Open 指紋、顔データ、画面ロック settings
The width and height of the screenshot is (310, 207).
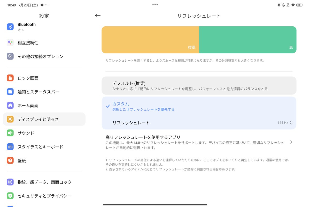[44, 182]
